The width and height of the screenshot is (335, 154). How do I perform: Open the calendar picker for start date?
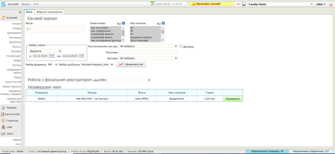[x=52, y=56]
